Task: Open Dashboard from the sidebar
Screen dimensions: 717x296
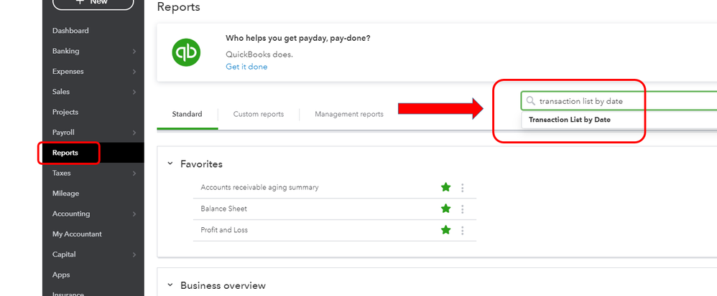Action: (x=70, y=31)
